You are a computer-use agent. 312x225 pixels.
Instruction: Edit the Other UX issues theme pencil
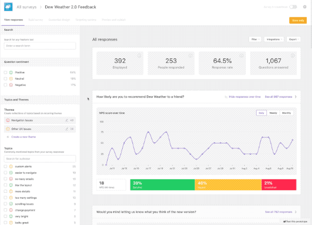pyautogui.click(x=67, y=129)
